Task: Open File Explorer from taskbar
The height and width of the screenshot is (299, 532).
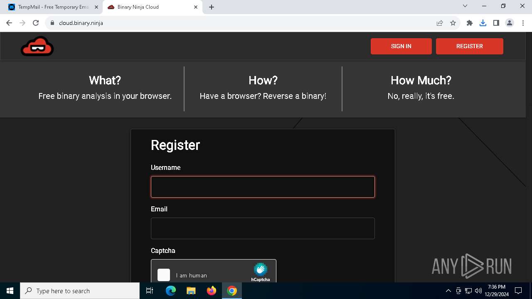Action: point(191,291)
